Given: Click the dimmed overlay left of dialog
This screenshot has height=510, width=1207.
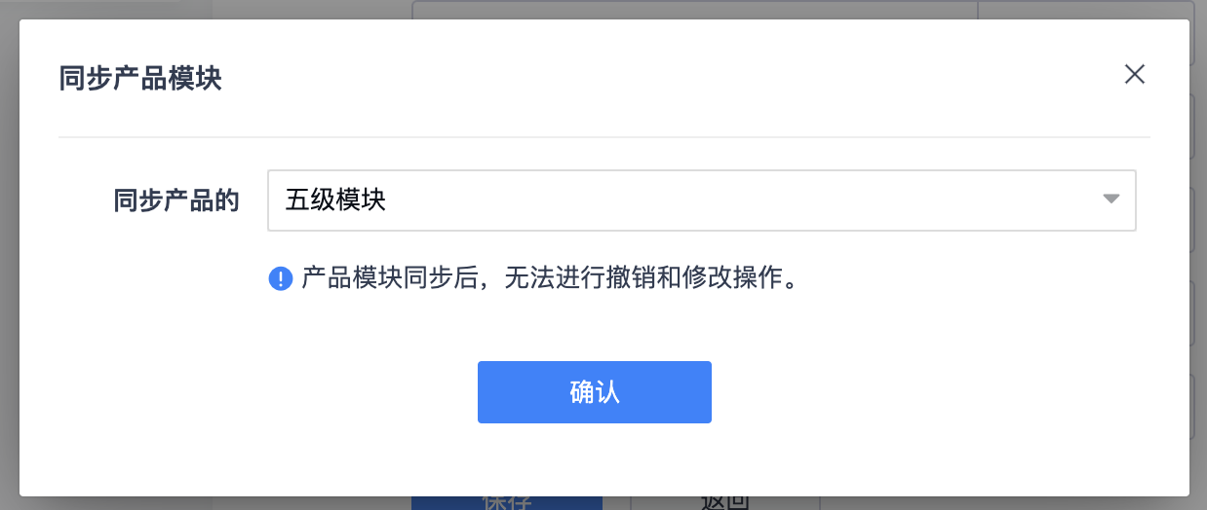Looking at the screenshot, I should (x=10, y=255).
